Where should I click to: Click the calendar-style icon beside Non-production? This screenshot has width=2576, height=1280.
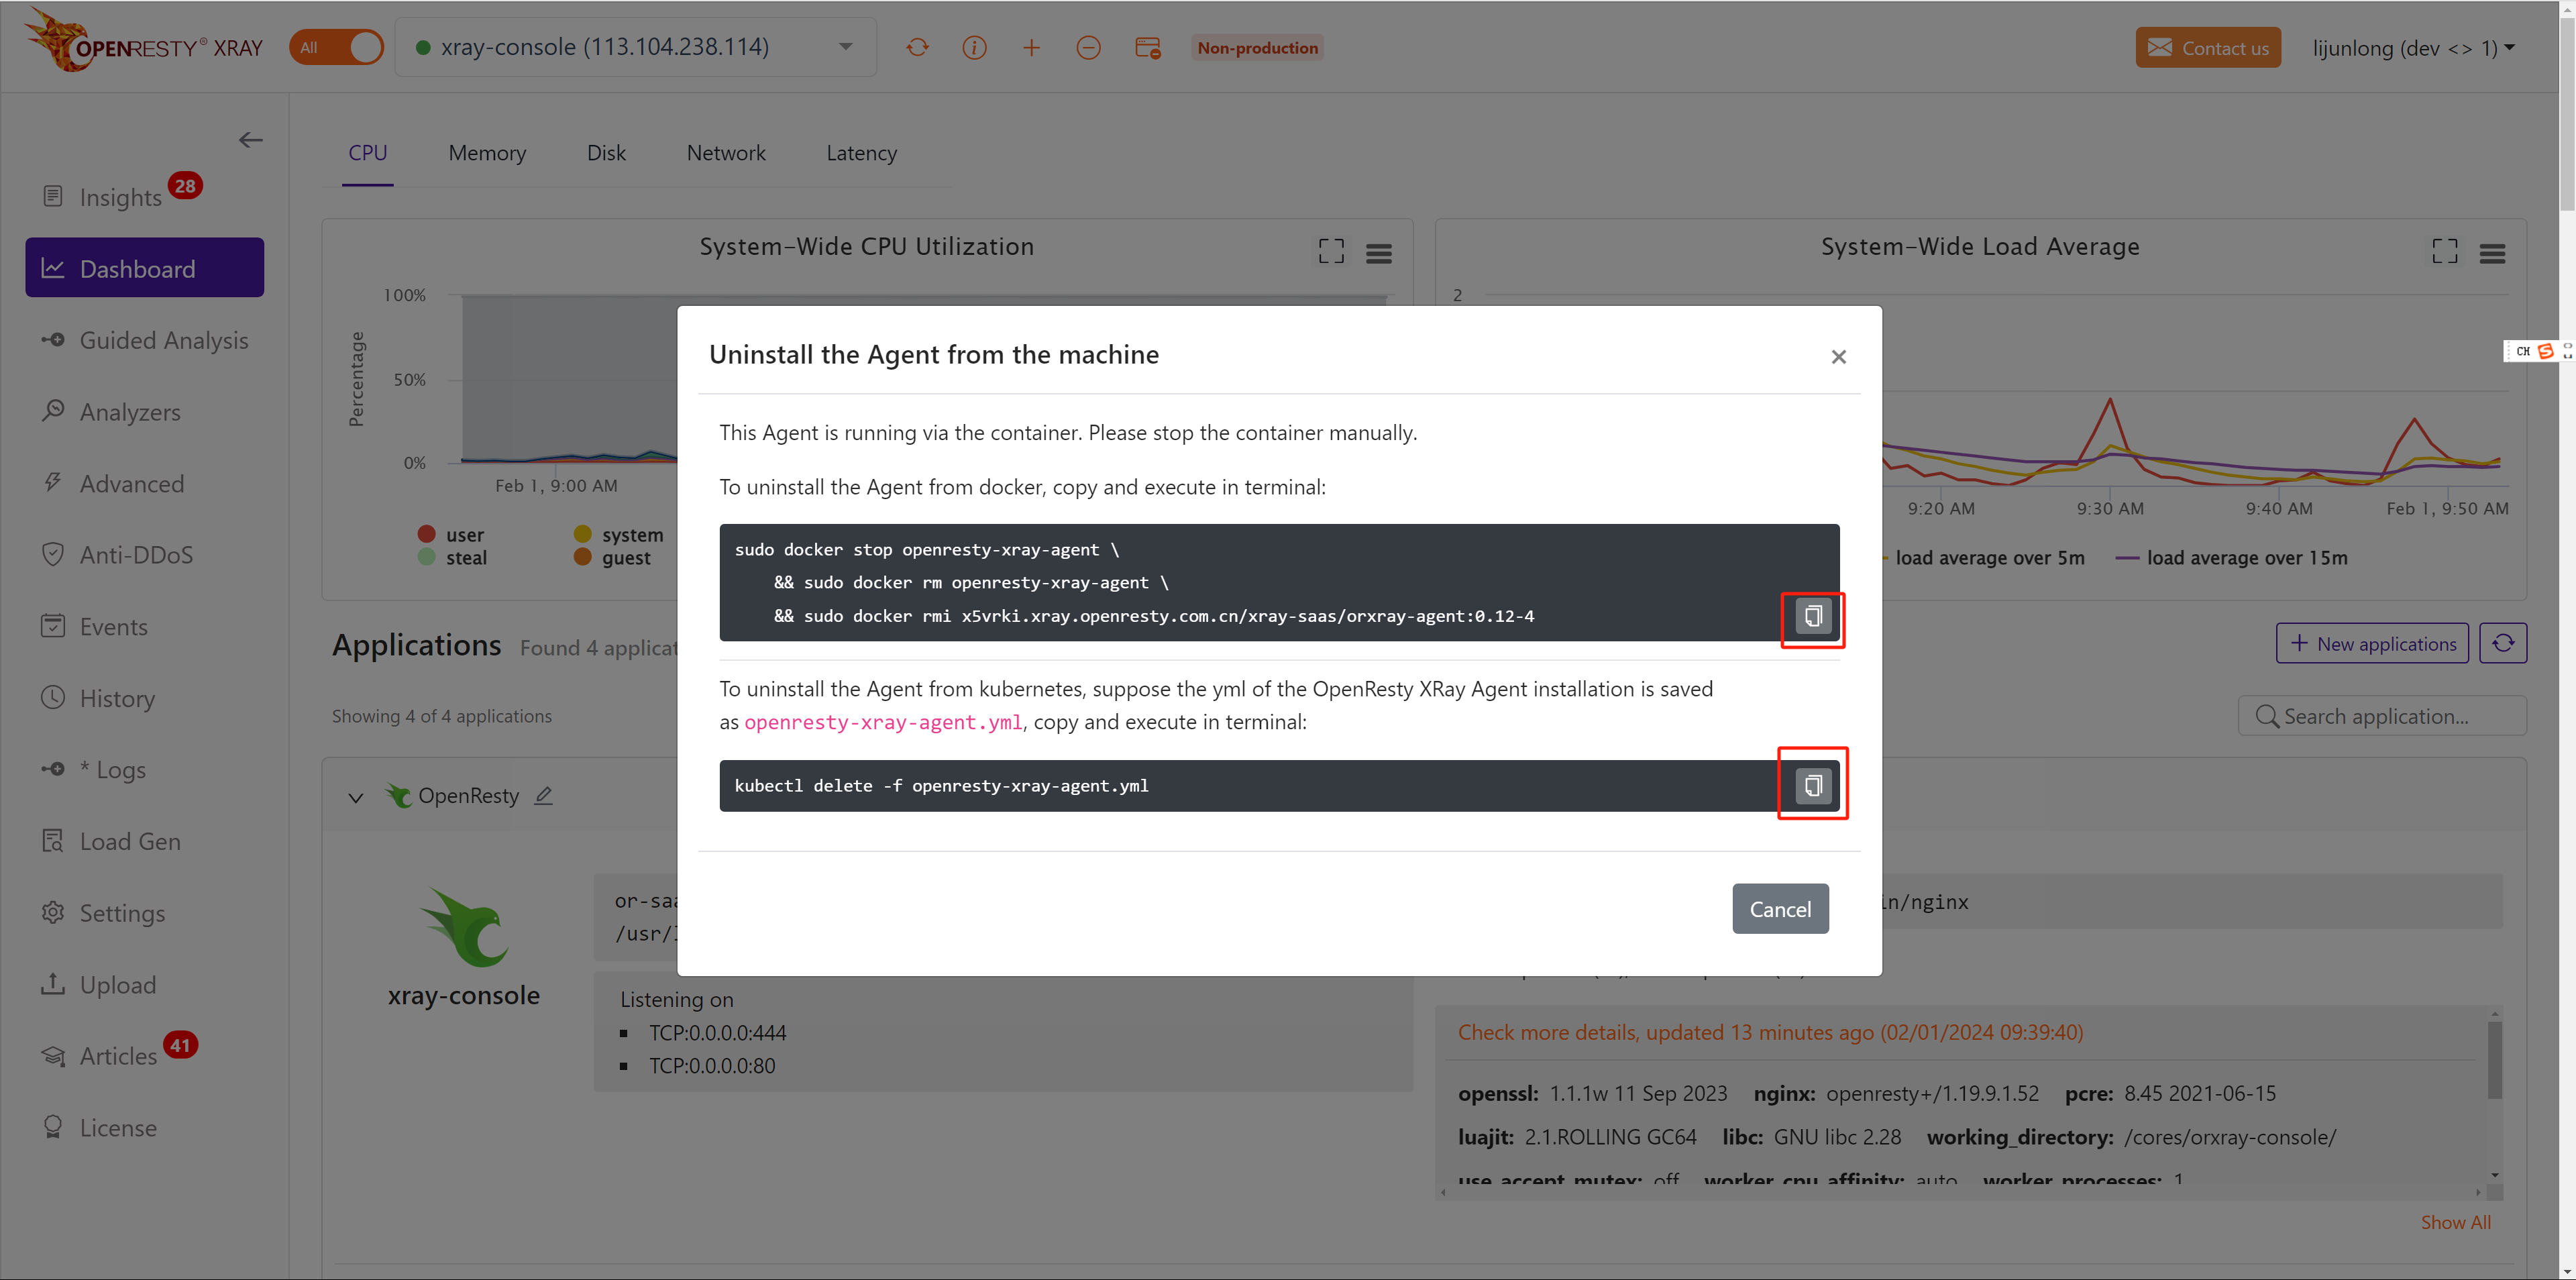(x=1148, y=48)
